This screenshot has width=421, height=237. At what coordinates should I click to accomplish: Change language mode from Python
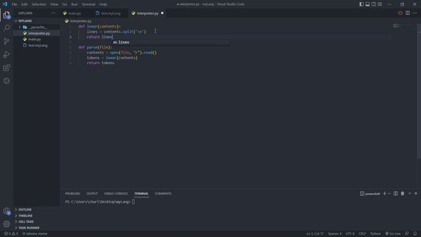coord(376,234)
